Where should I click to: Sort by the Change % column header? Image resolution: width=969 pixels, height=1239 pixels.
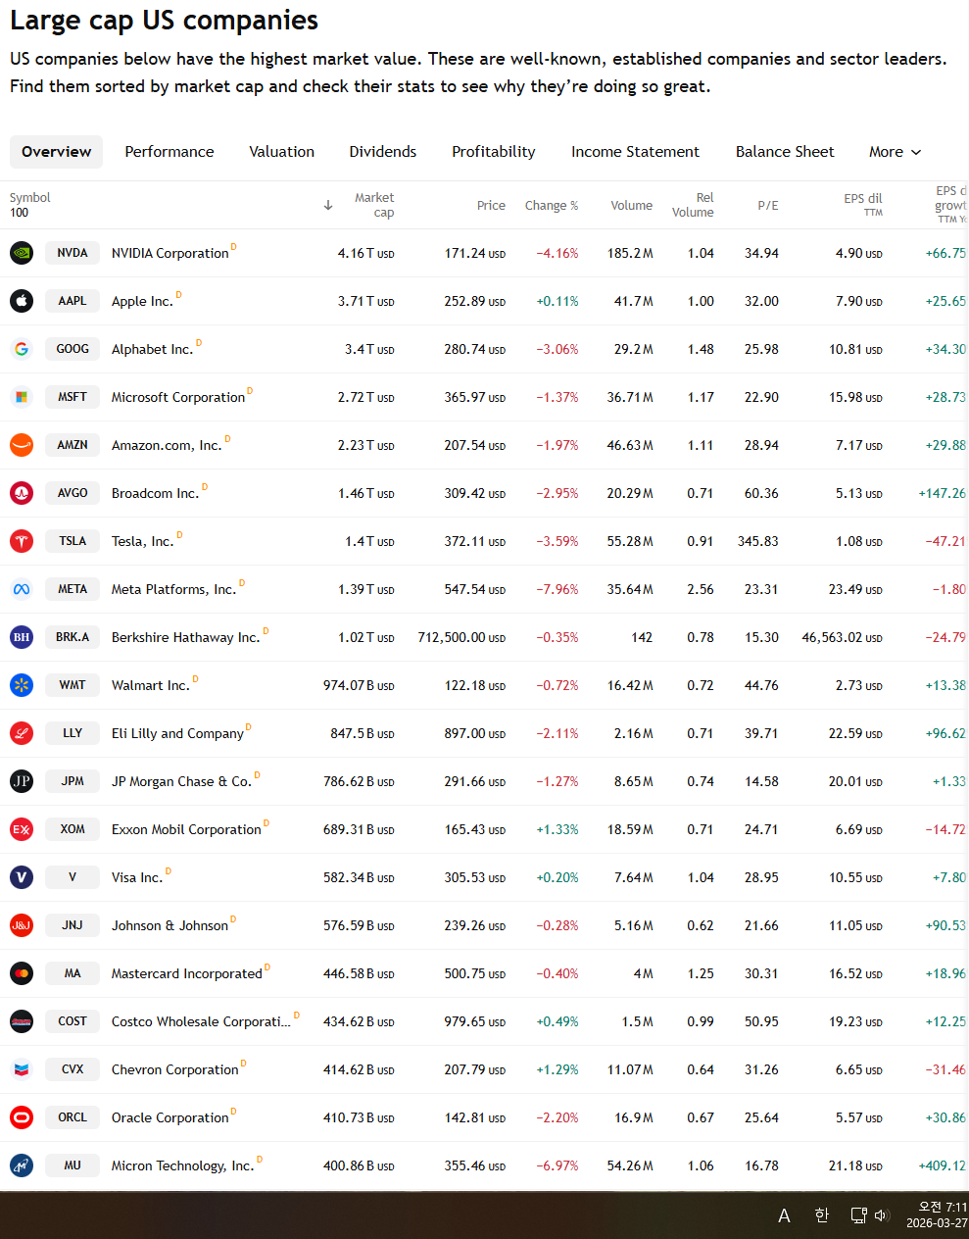tap(552, 206)
